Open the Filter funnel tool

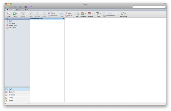98,14
